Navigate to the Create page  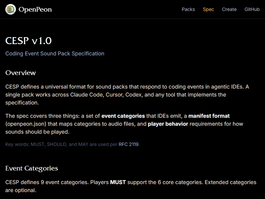(229, 9)
